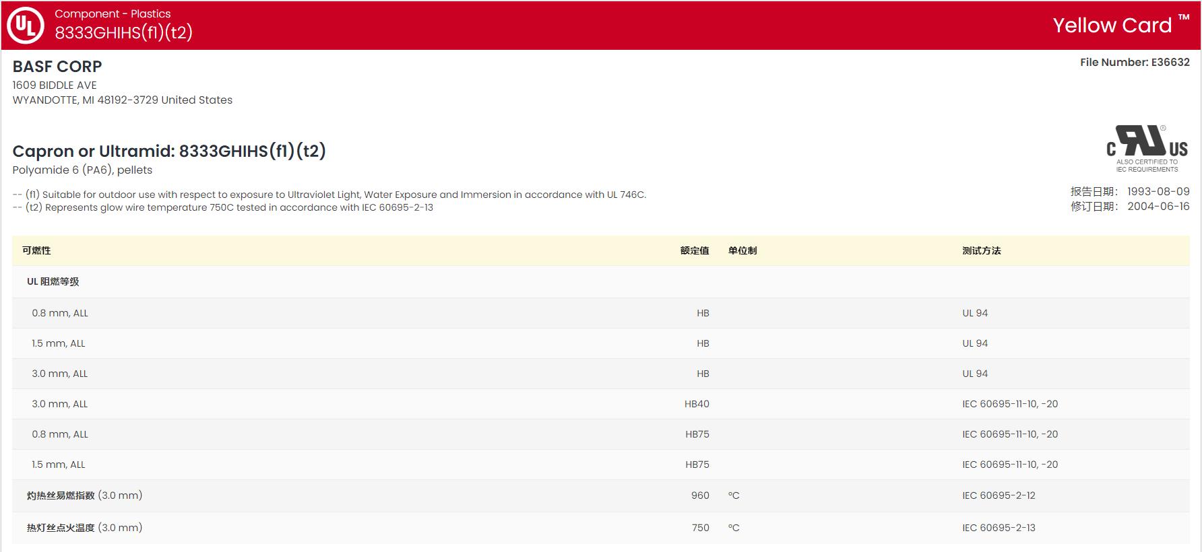Click the 可燃性 column header
The height and width of the screenshot is (552, 1202).
[x=36, y=250]
